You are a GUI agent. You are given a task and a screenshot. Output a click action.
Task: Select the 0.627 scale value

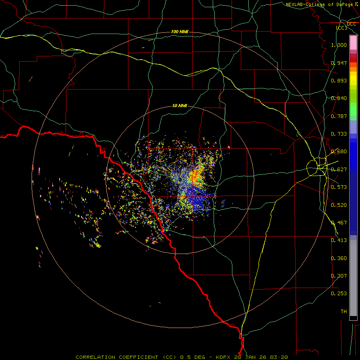(x=339, y=170)
